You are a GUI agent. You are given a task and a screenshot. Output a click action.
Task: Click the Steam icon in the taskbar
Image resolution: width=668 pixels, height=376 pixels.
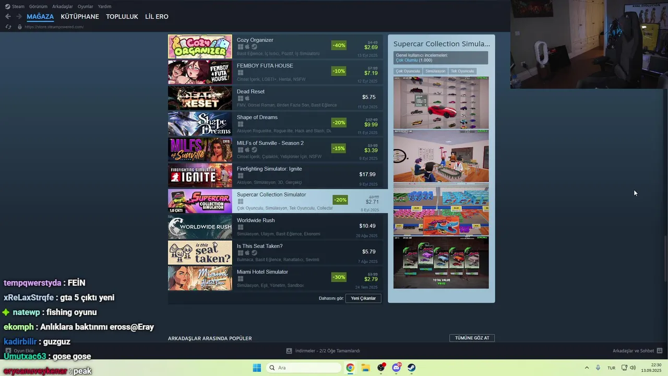tap(411, 368)
